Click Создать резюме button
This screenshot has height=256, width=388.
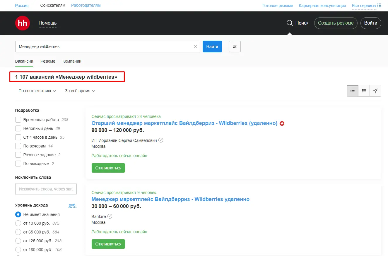tap(336, 23)
